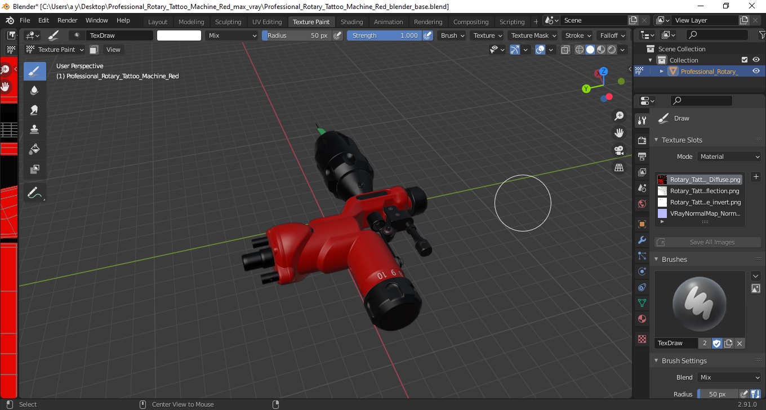This screenshot has width=766, height=410.
Task: Toggle the camera view icon
Action: point(619,150)
